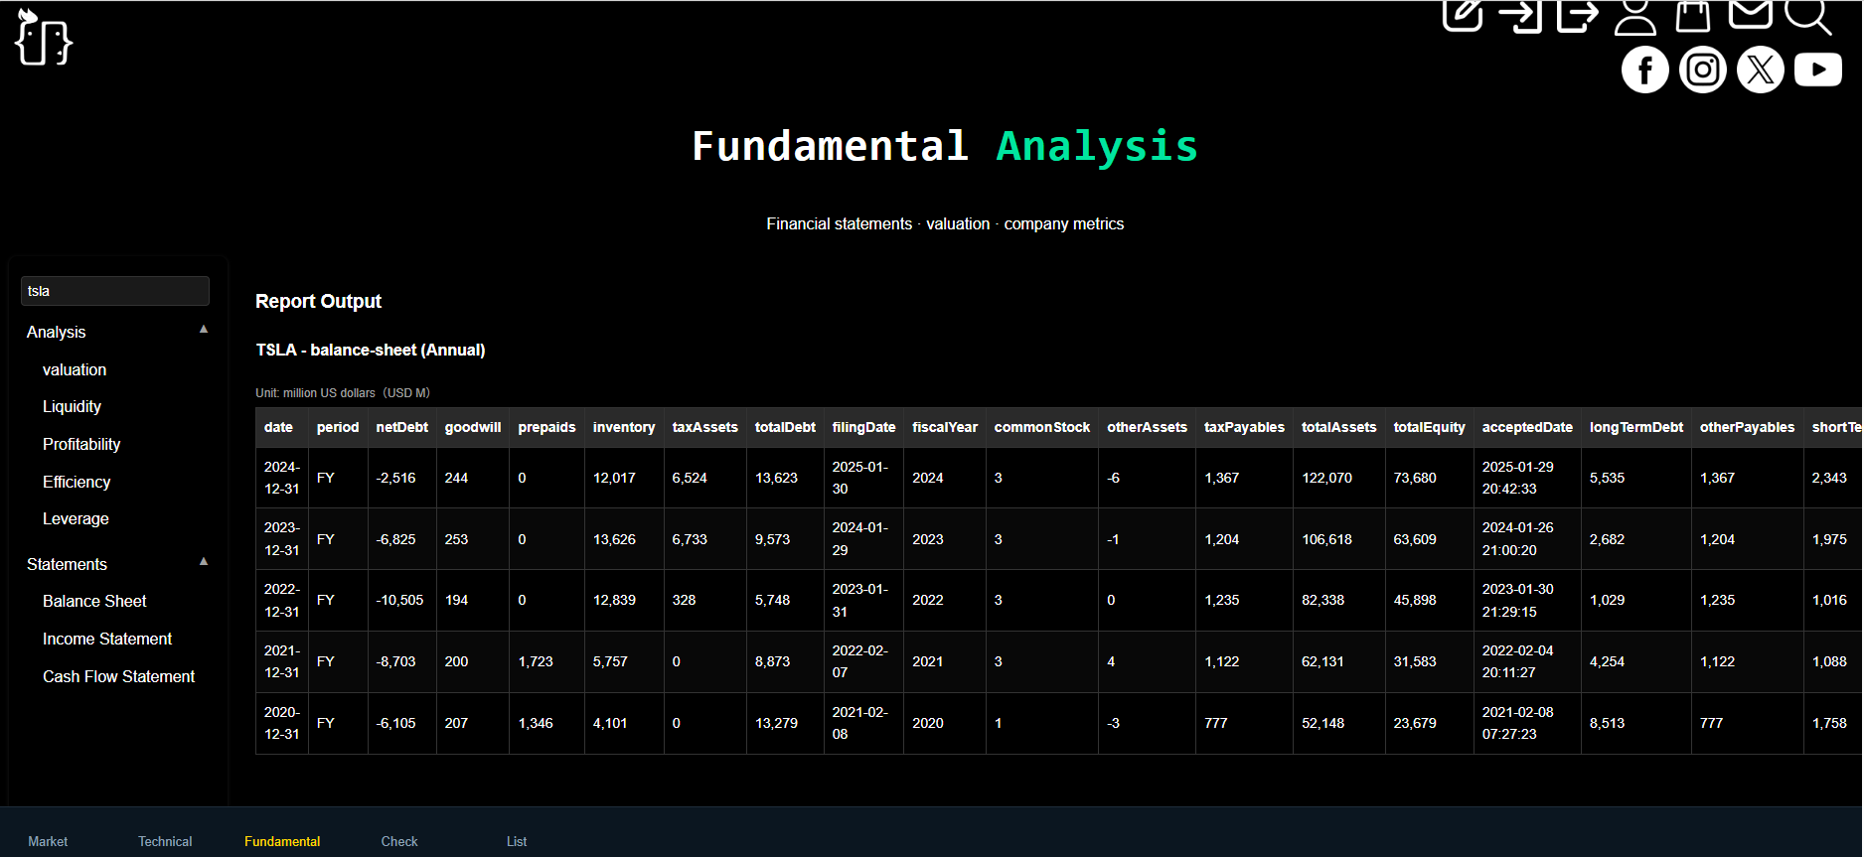Open the Leverage analysis
Screen dimensions: 1864x857
tap(76, 518)
